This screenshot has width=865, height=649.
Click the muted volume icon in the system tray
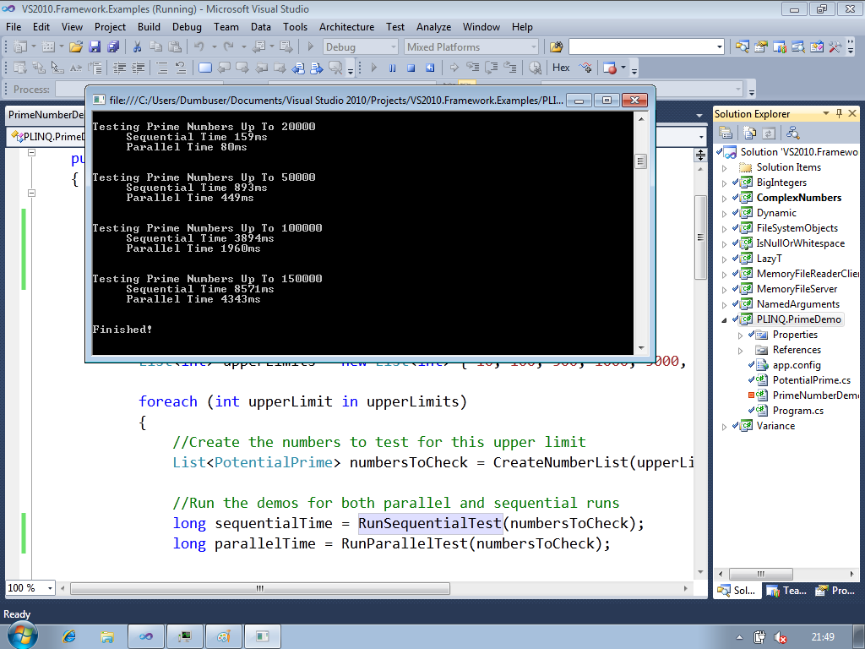click(780, 637)
